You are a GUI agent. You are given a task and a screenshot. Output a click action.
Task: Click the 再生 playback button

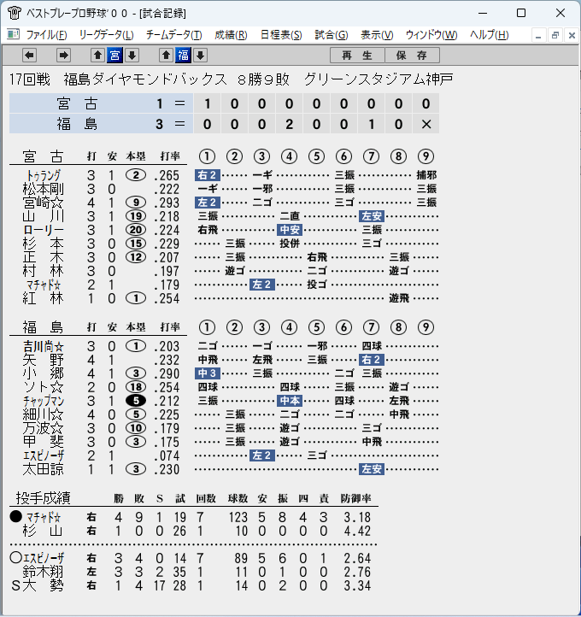click(357, 56)
